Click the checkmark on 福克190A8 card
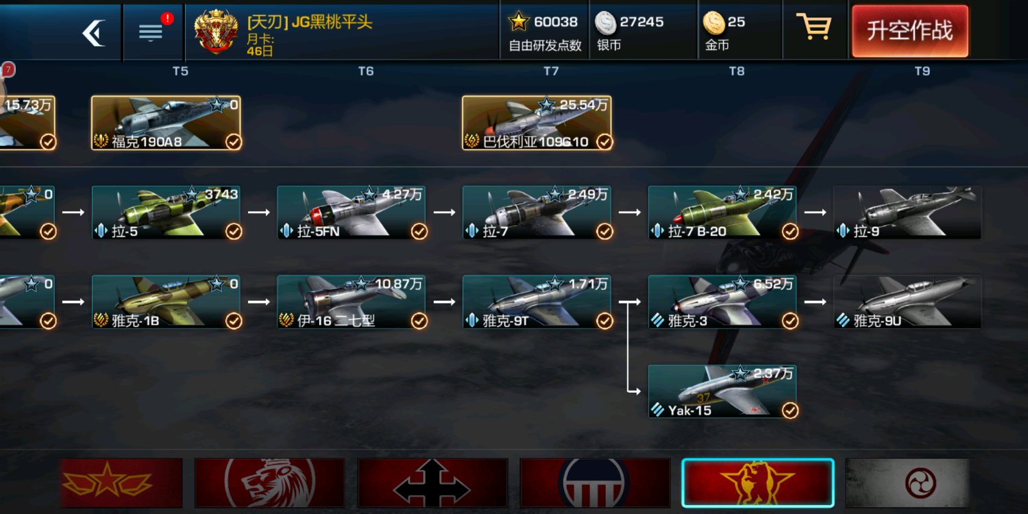The height and width of the screenshot is (514, 1028). [x=234, y=142]
